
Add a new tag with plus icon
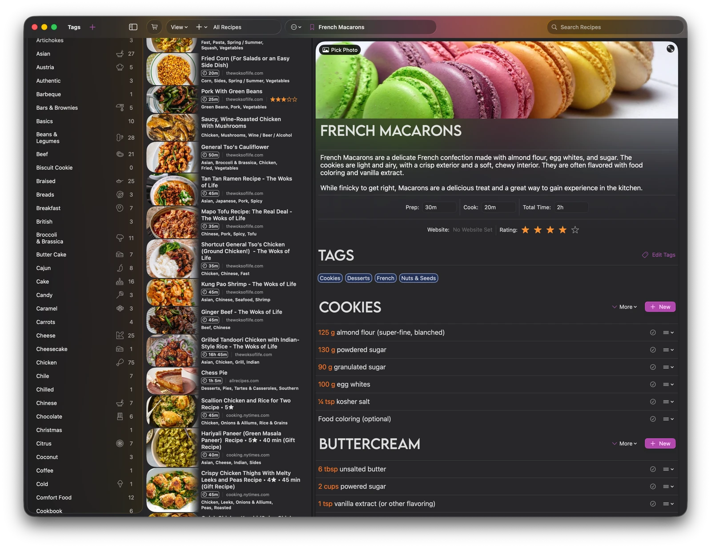tap(92, 27)
